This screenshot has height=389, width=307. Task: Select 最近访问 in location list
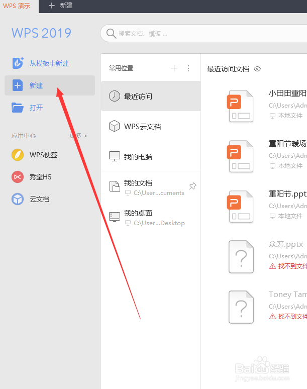pyautogui.click(x=151, y=96)
